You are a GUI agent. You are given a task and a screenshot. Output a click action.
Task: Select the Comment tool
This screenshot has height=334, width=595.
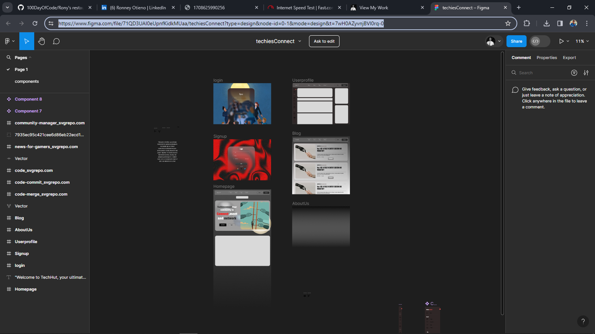tap(56, 41)
